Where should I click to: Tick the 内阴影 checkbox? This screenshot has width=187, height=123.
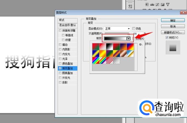click(x=60, y=49)
